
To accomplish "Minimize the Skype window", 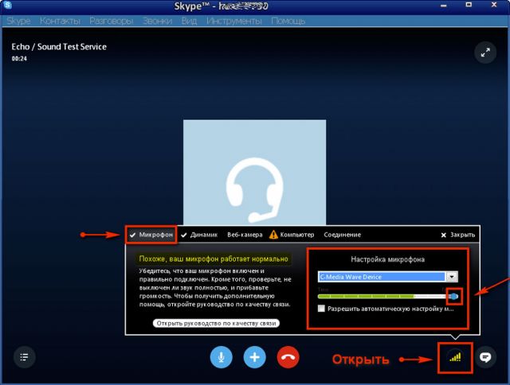I will 443,6.
